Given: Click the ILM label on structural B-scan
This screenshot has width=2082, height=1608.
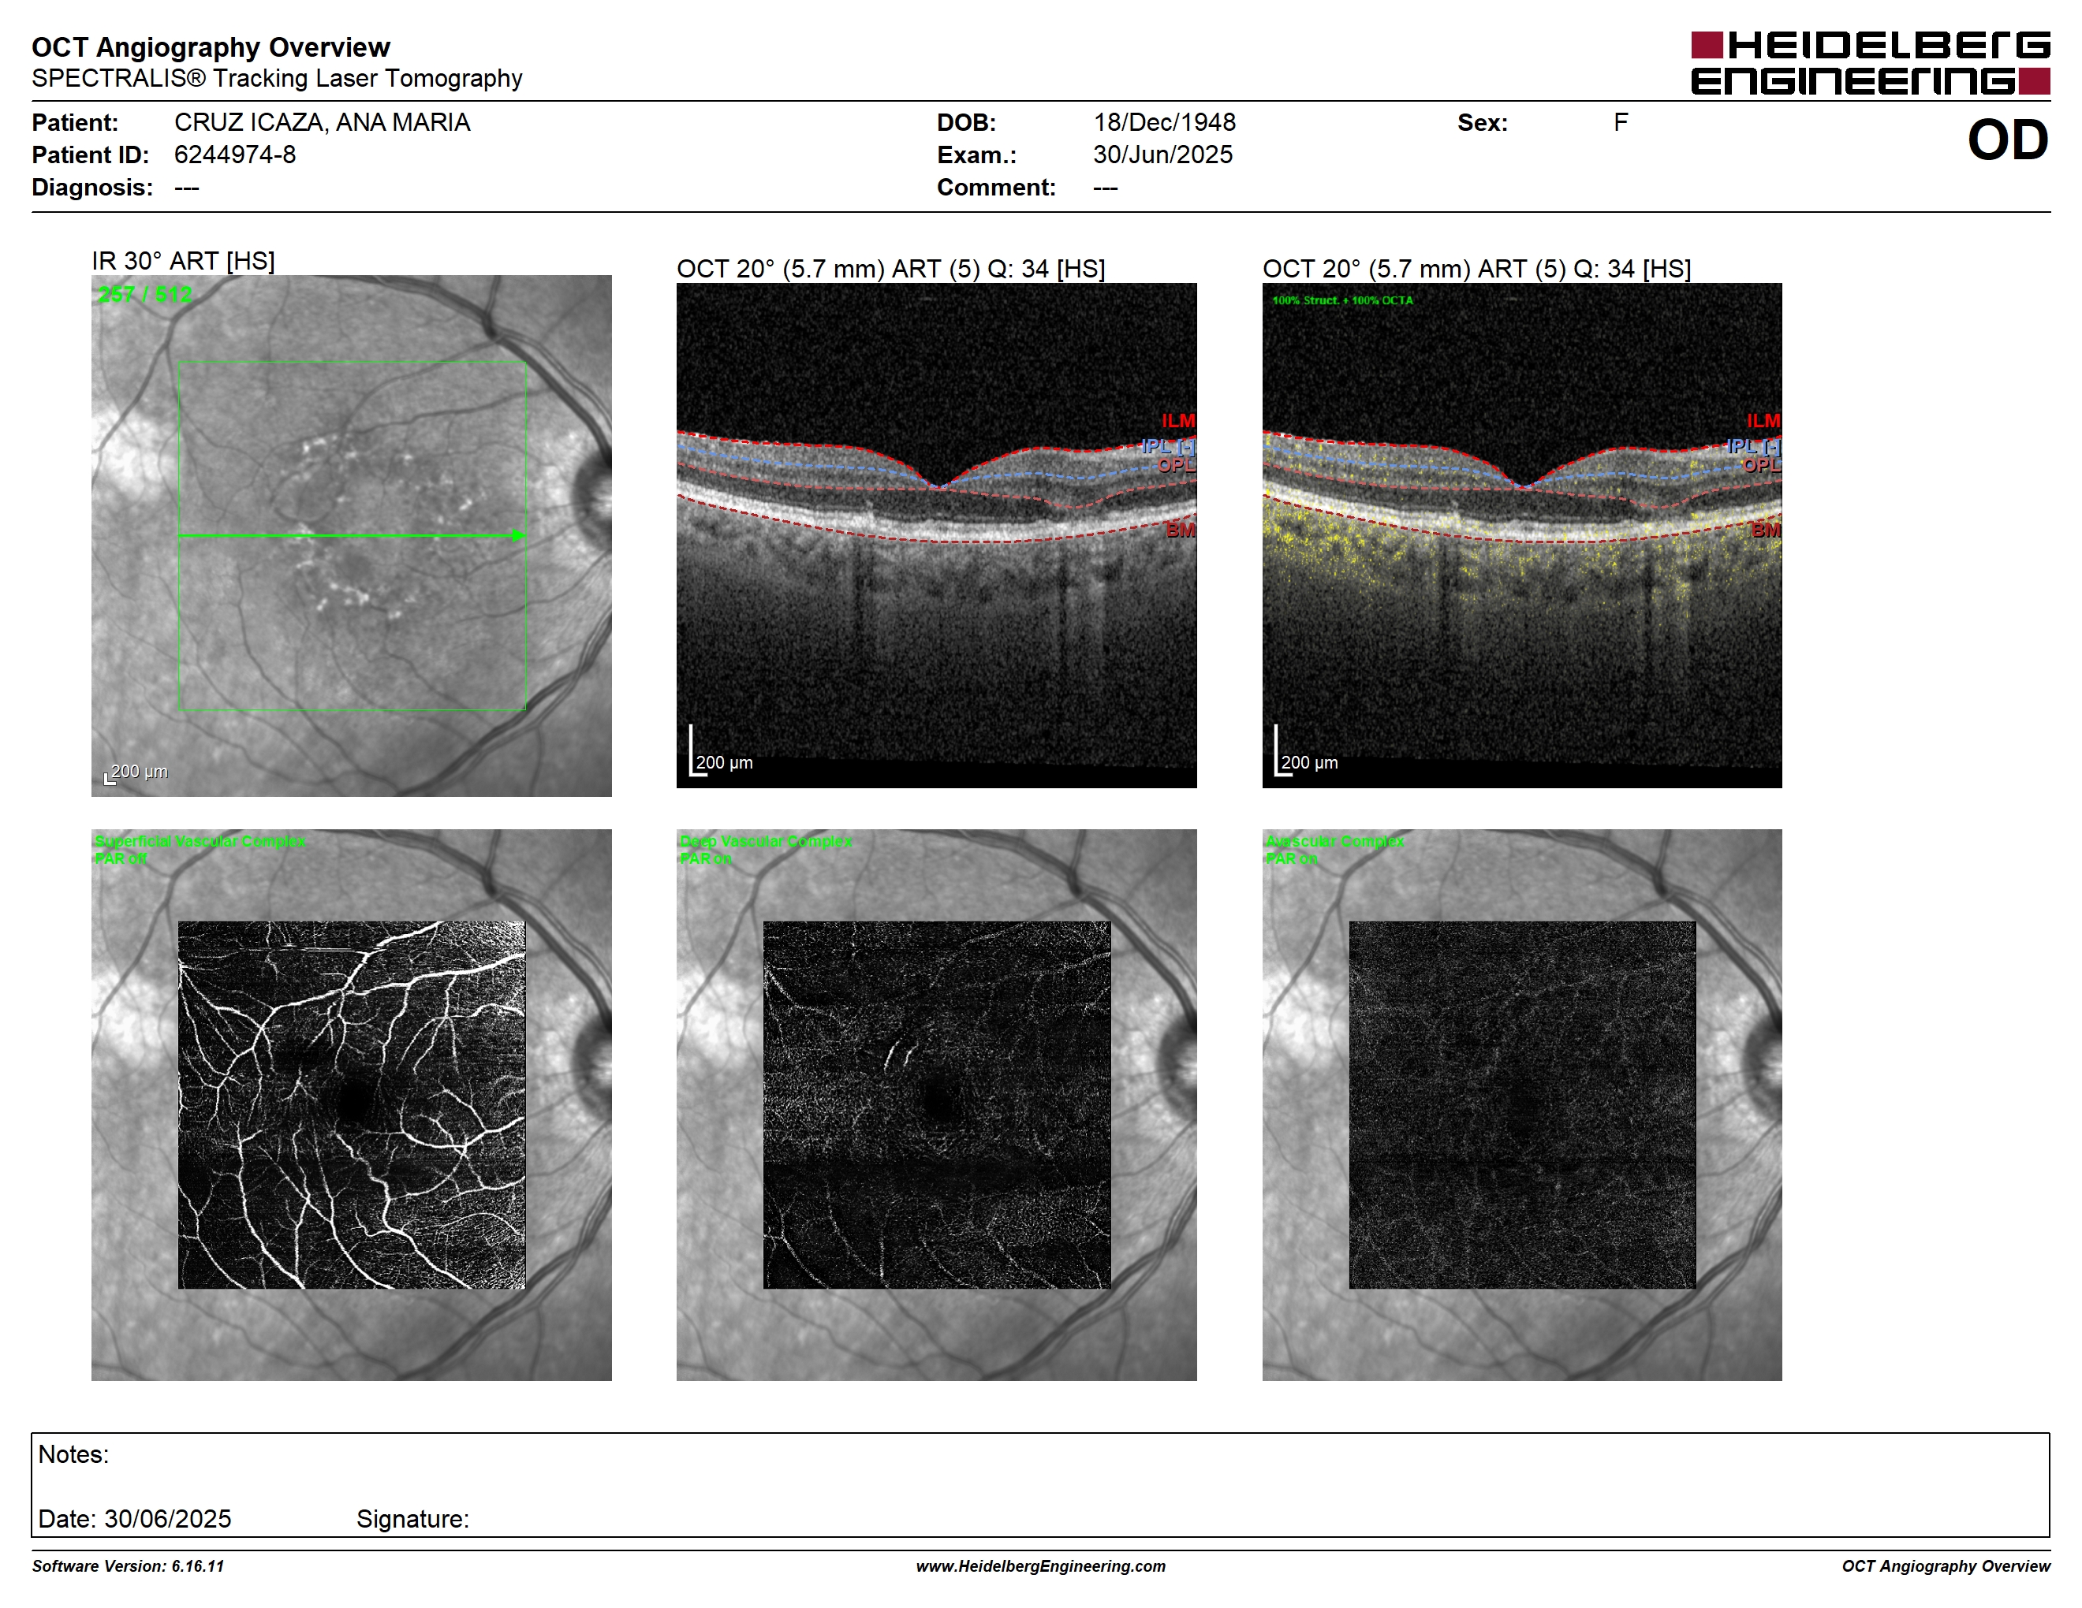Looking at the screenshot, I should [1178, 420].
